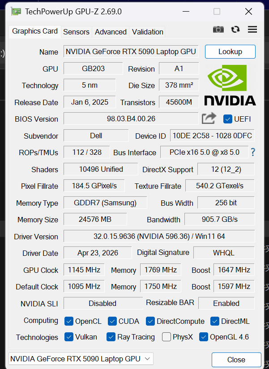Image resolution: width=269 pixels, height=369 pixels.
Task: Toggle the Vulkan checkbox
Action: click(x=69, y=337)
